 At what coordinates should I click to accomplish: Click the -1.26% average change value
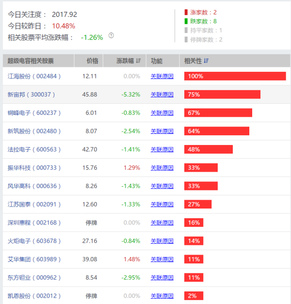tap(92, 37)
